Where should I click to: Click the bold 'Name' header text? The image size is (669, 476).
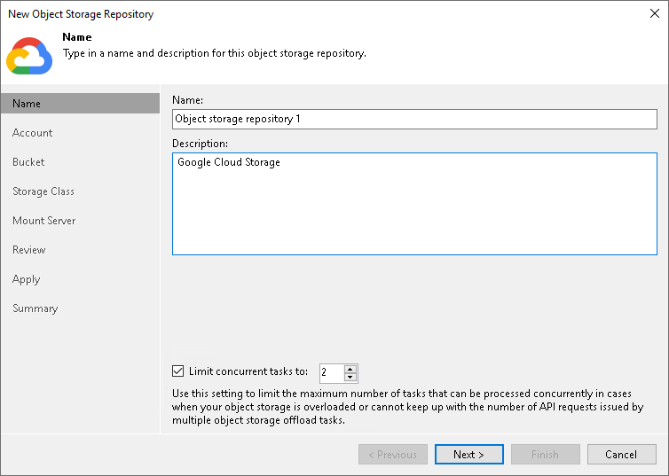(x=77, y=37)
